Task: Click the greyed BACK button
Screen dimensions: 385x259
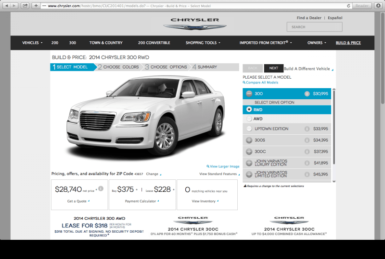Action: coord(253,68)
